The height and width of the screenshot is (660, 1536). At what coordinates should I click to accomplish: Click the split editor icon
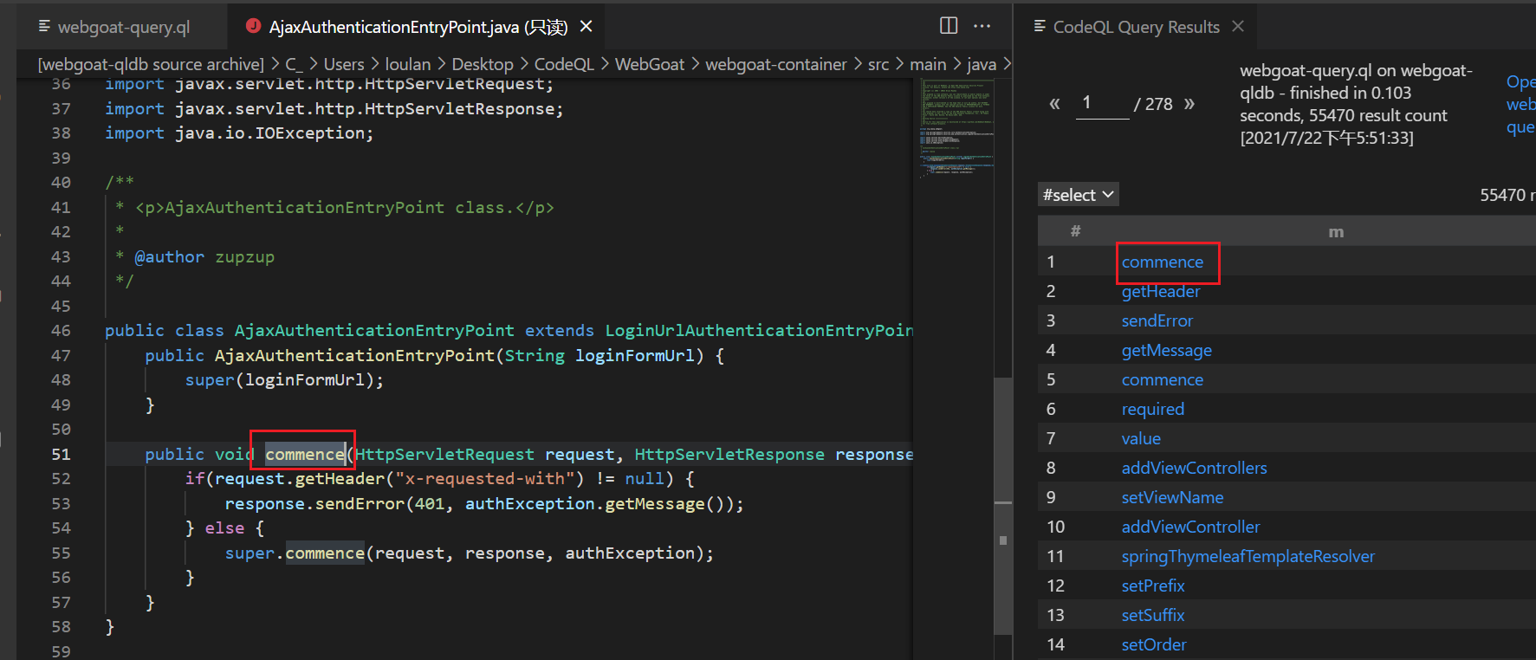949,26
